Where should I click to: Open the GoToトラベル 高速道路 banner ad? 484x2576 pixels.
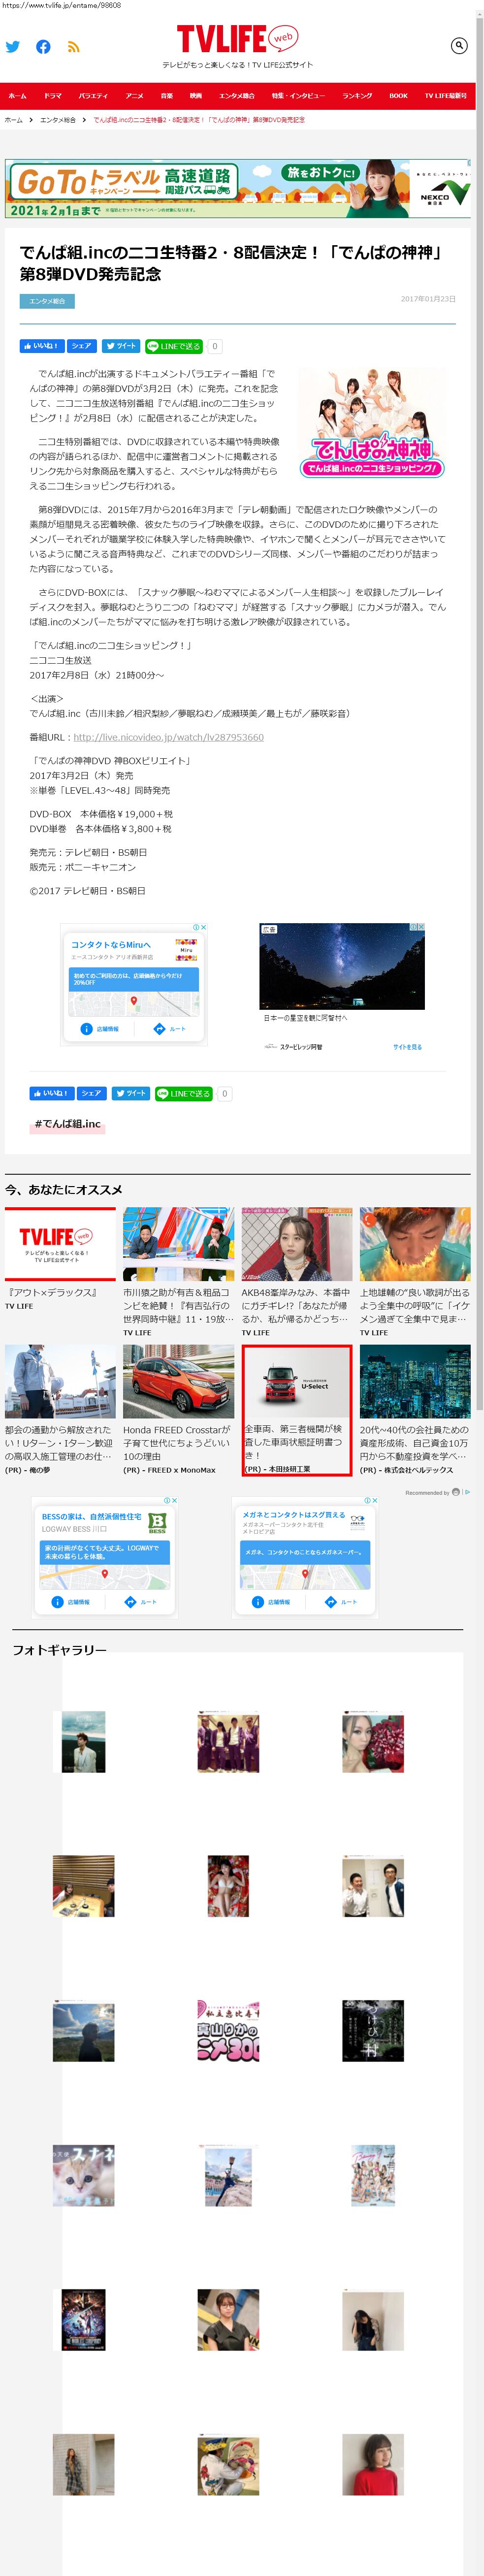point(238,189)
